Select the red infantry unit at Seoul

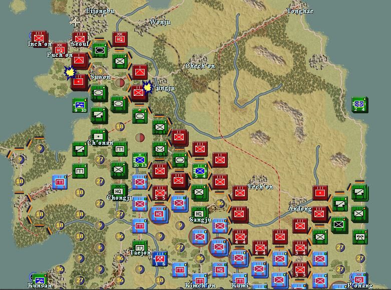tap(80, 39)
